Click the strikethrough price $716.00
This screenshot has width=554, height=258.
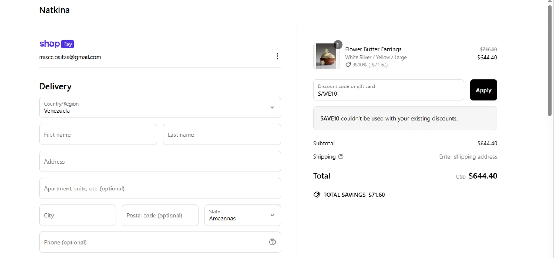coord(488,49)
